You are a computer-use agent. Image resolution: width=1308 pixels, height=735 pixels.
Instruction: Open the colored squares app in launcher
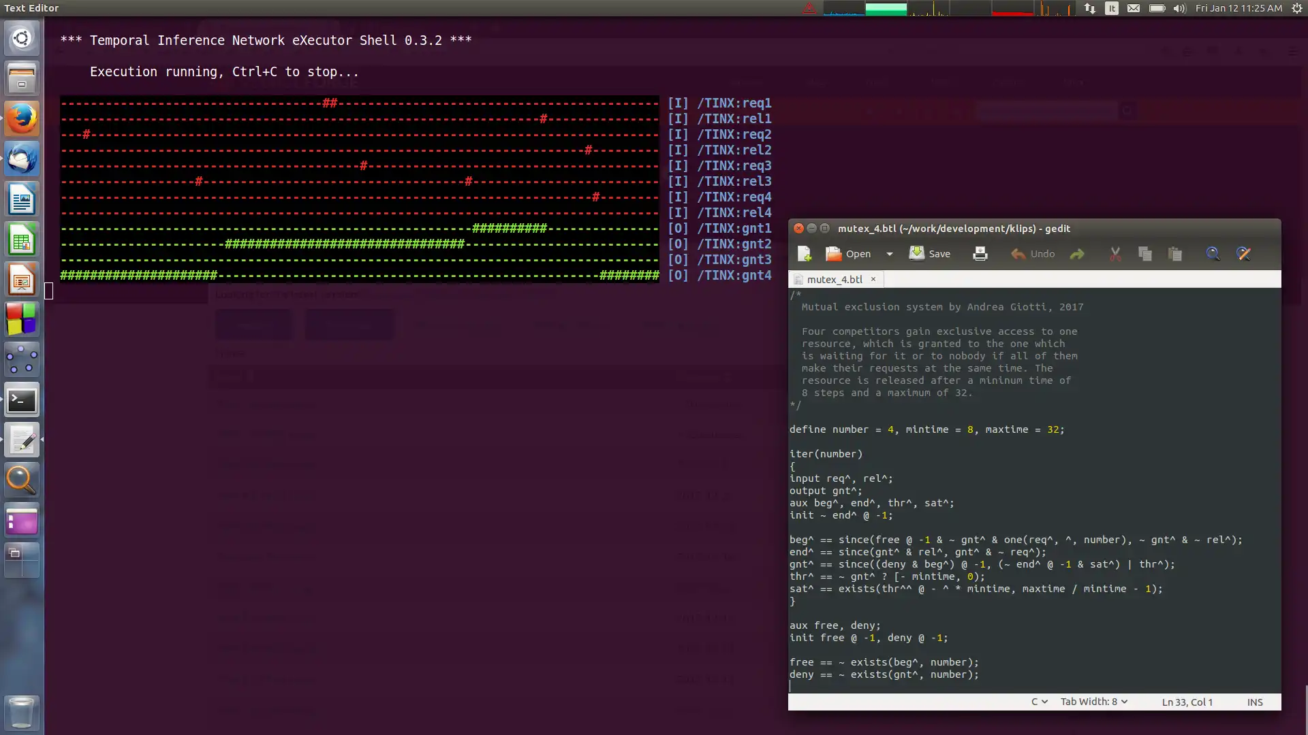click(x=22, y=320)
